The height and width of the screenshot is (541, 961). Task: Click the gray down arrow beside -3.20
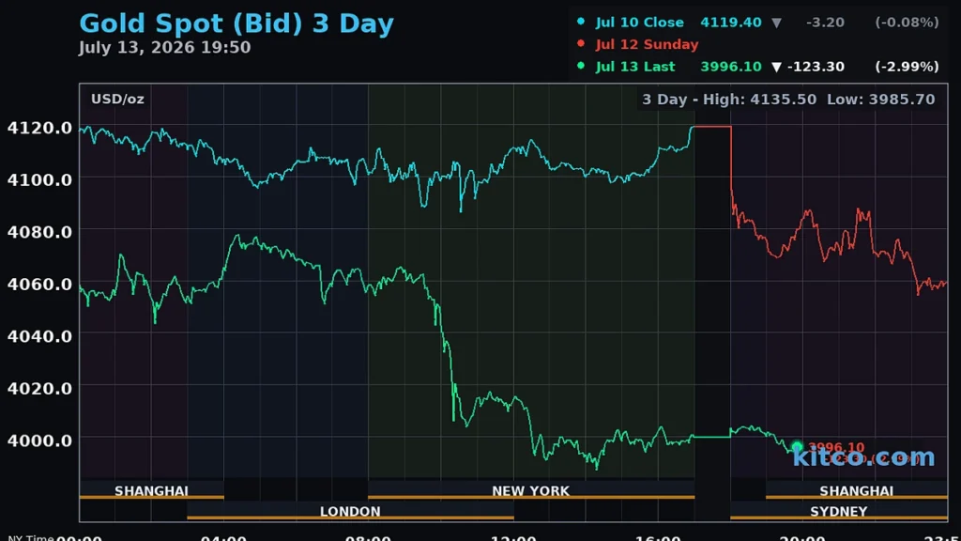(776, 23)
